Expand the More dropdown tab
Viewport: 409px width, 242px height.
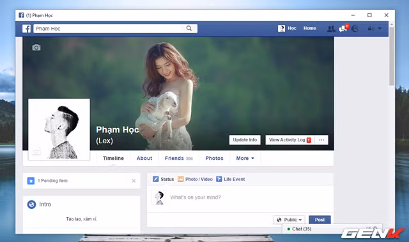(245, 158)
